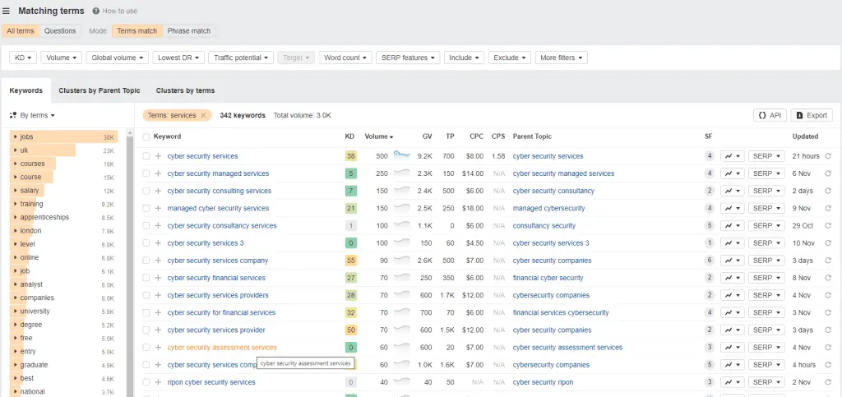Refresh the row updated 9 Nov
This screenshot has height=397, width=842.
point(827,208)
